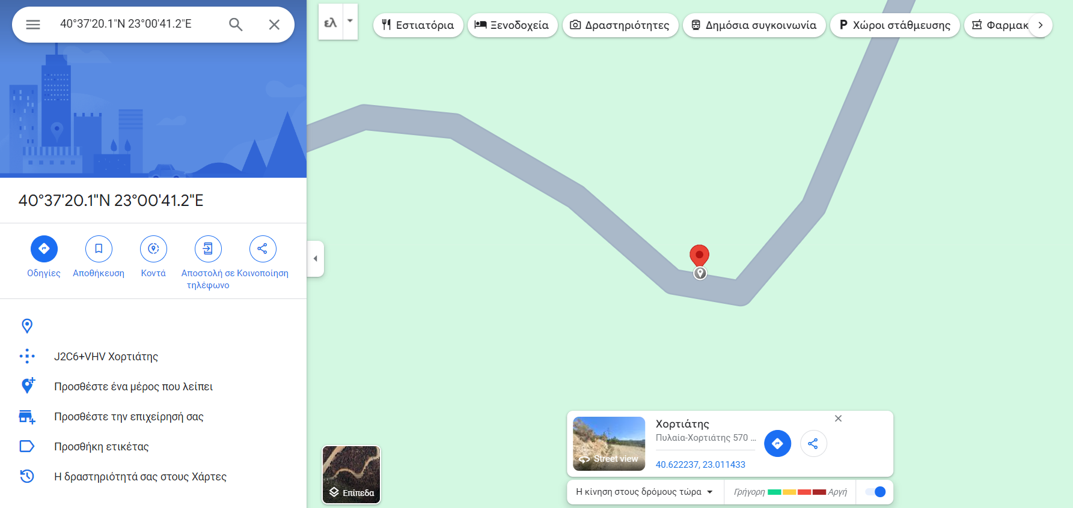Clear the search box with X
Image resolution: width=1073 pixels, height=508 pixels.
pyautogui.click(x=274, y=25)
